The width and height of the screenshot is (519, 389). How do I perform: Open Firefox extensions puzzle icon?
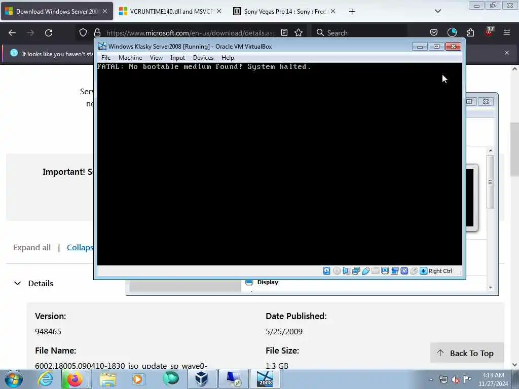coord(470,32)
